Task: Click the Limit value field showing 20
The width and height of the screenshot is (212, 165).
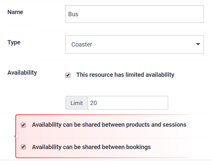Action: [128, 103]
